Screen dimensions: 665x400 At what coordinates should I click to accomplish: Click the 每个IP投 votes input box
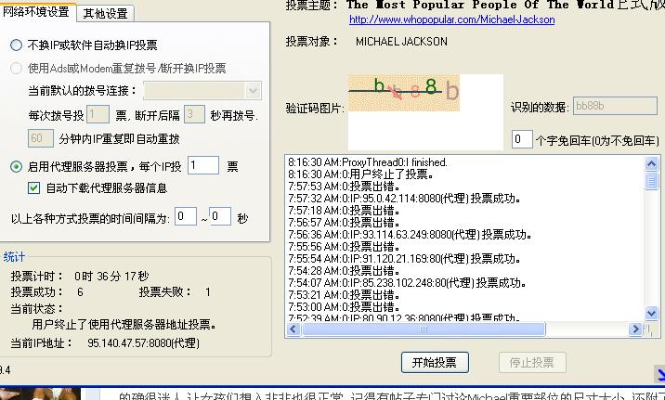pyautogui.click(x=202, y=166)
